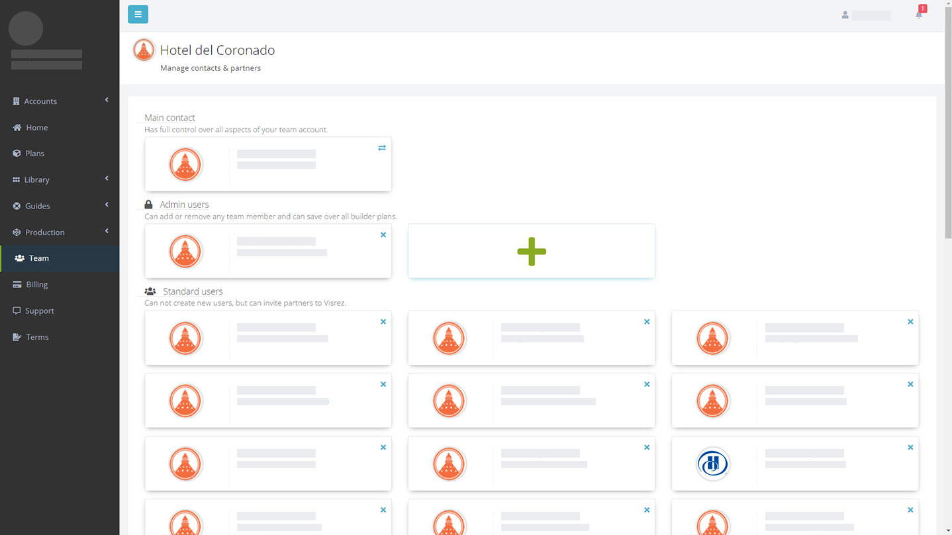
Task: Remove the user with the Hilton logo
Action: (x=910, y=448)
